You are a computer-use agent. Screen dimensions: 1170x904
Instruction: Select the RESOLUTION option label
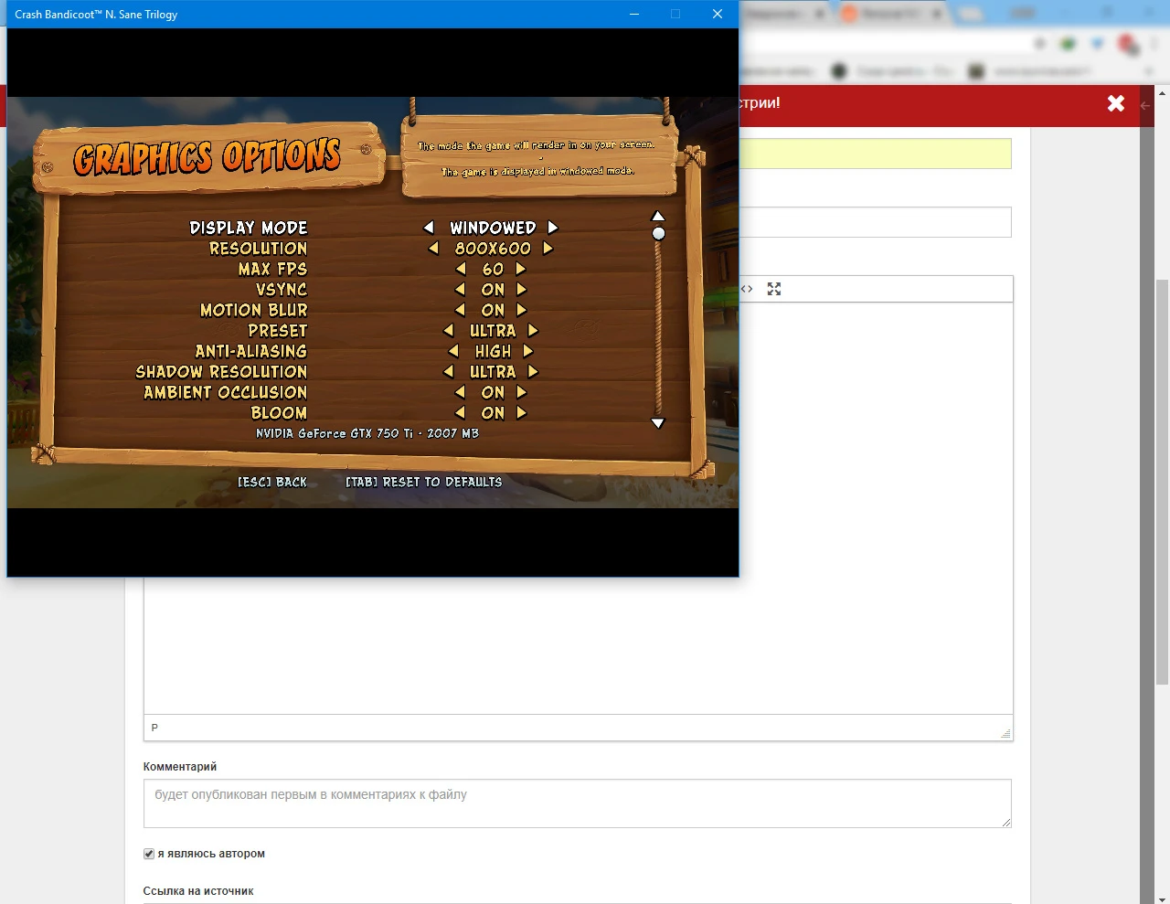(259, 248)
